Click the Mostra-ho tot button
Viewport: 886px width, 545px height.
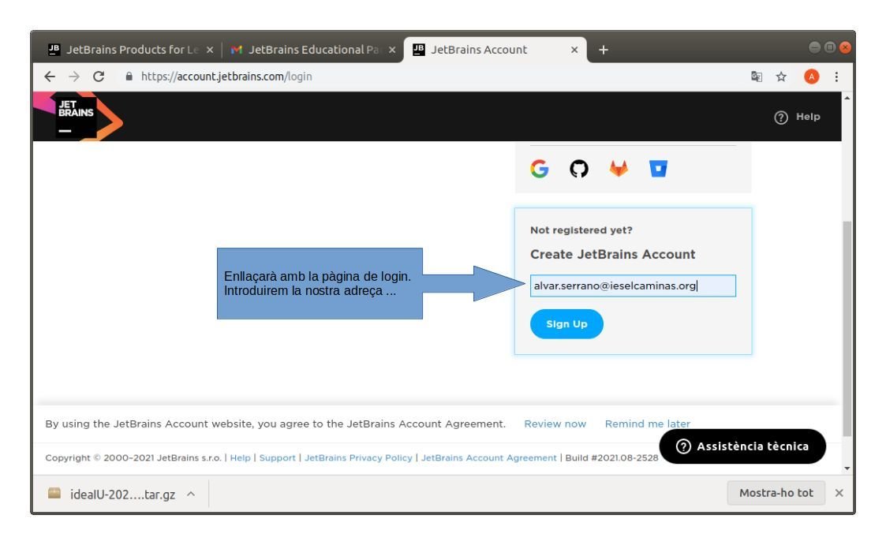776,493
